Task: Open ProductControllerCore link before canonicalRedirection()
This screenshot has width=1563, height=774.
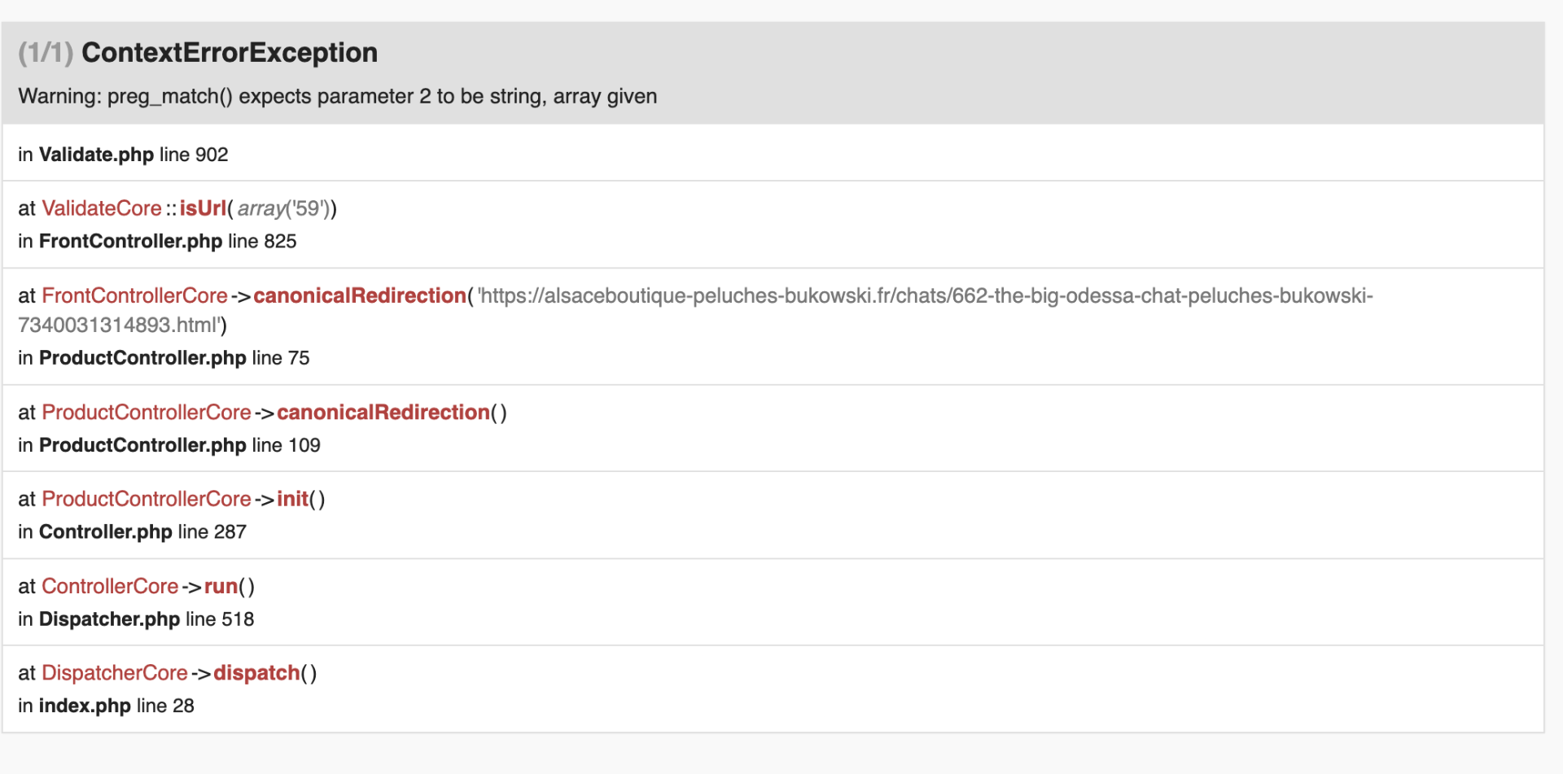Action: [x=147, y=413]
